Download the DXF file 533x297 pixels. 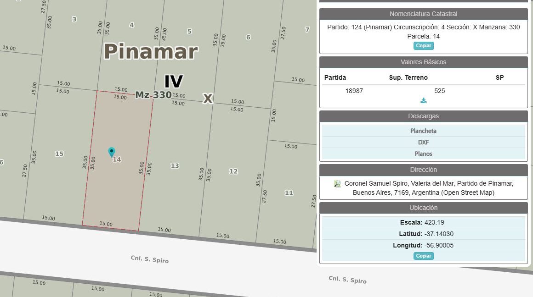click(x=424, y=143)
